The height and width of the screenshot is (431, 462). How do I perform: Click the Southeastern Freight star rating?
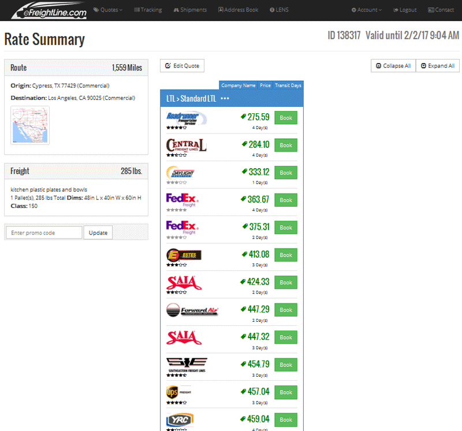pos(177,376)
